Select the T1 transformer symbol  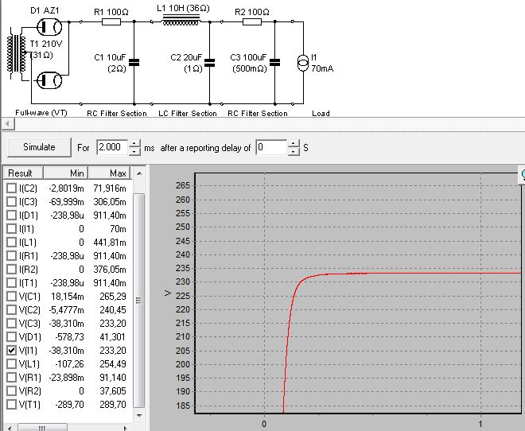16,53
